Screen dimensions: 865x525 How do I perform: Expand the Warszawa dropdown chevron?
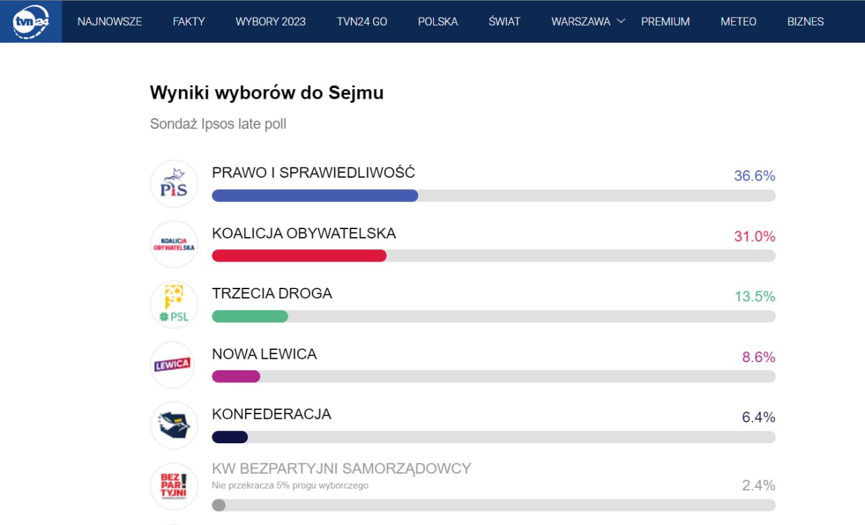click(622, 21)
